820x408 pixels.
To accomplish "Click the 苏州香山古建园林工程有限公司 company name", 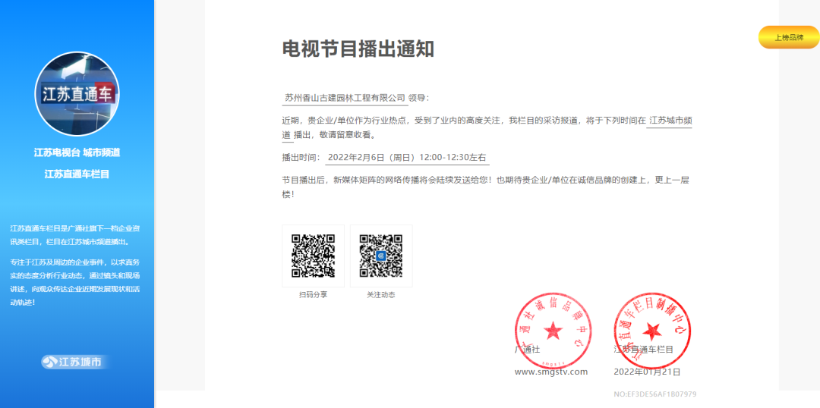I will coord(345,98).
